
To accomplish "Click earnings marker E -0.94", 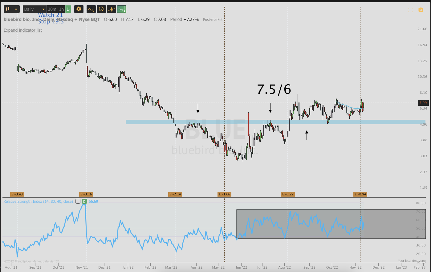I will click(360, 194).
